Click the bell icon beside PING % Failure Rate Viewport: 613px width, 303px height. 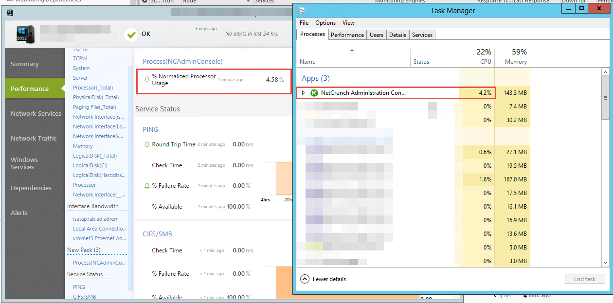(x=147, y=186)
